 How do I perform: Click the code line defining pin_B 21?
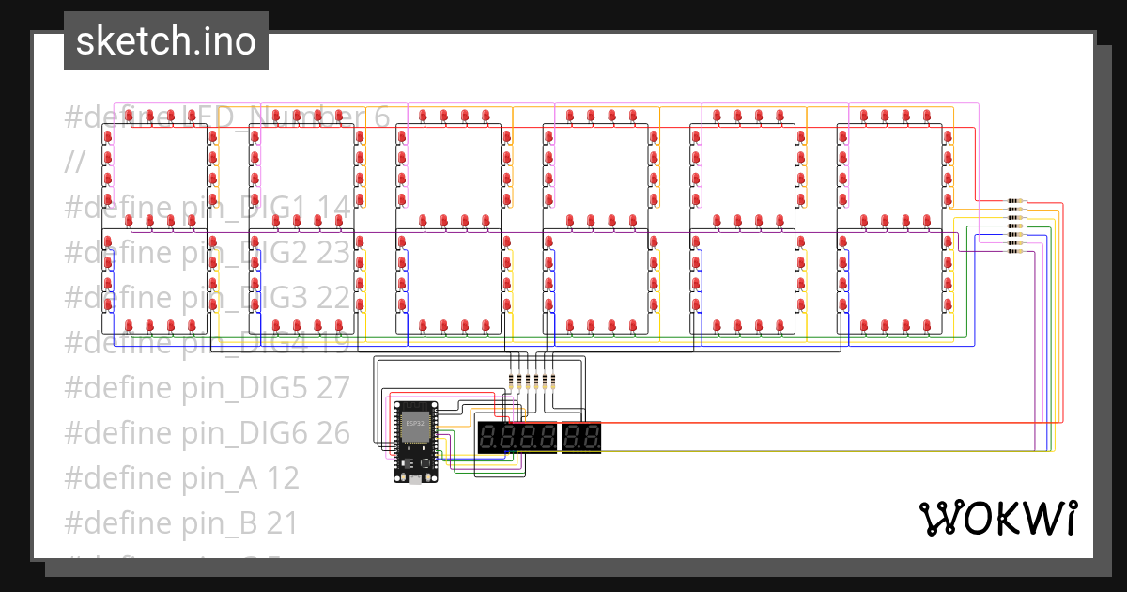tap(181, 522)
